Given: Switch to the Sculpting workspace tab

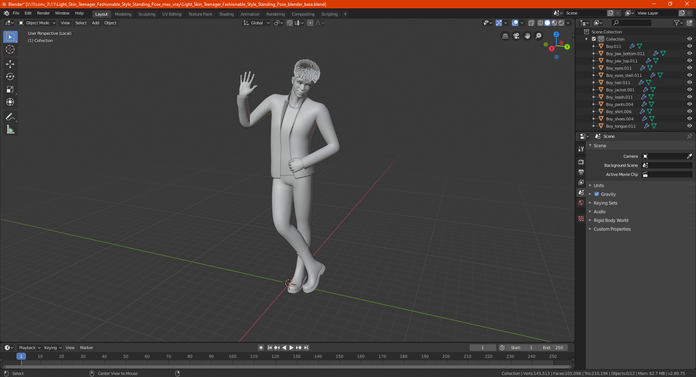Looking at the screenshot, I should [x=147, y=14].
